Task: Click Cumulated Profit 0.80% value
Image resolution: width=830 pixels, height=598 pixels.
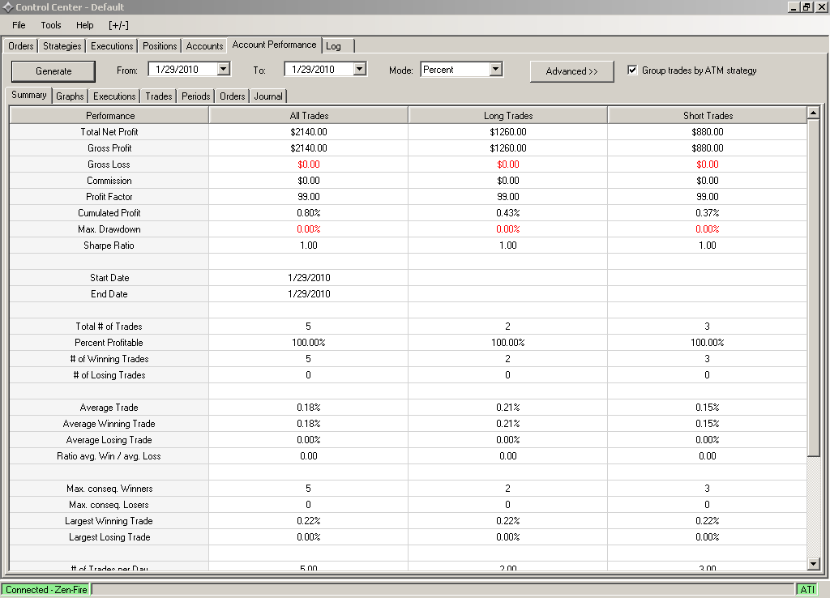Action: (x=309, y=213)
